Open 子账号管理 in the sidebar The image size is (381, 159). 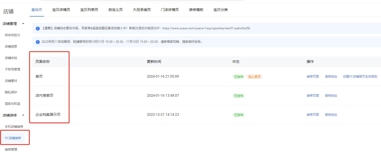click(12, 69)
